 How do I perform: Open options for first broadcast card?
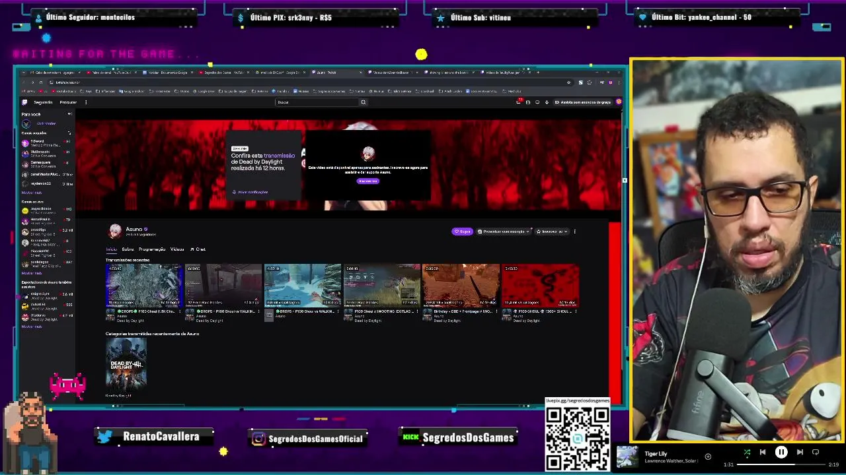point(179,311)
